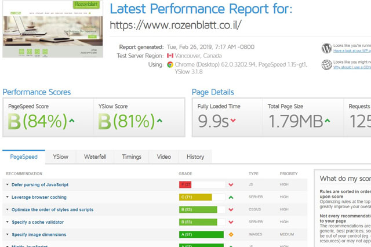
Task: Click the CSS/JS type cell
Action: pyautogui.click(x=254, y=209)
